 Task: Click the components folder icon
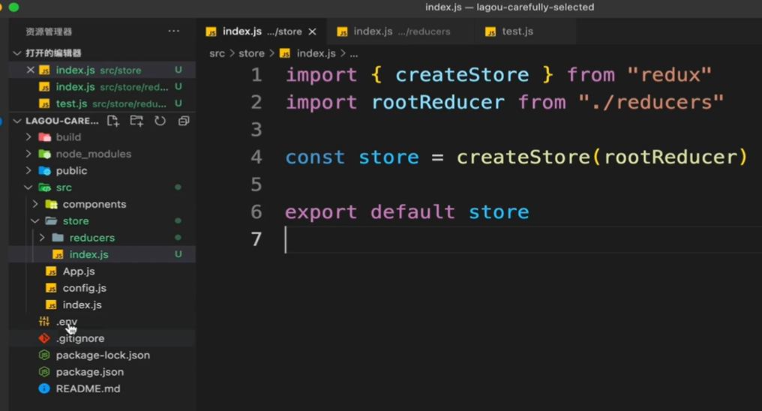click(52, 204)
